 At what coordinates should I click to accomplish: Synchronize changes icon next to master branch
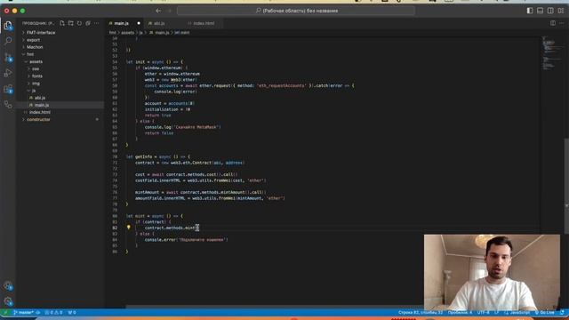(37, 312)
